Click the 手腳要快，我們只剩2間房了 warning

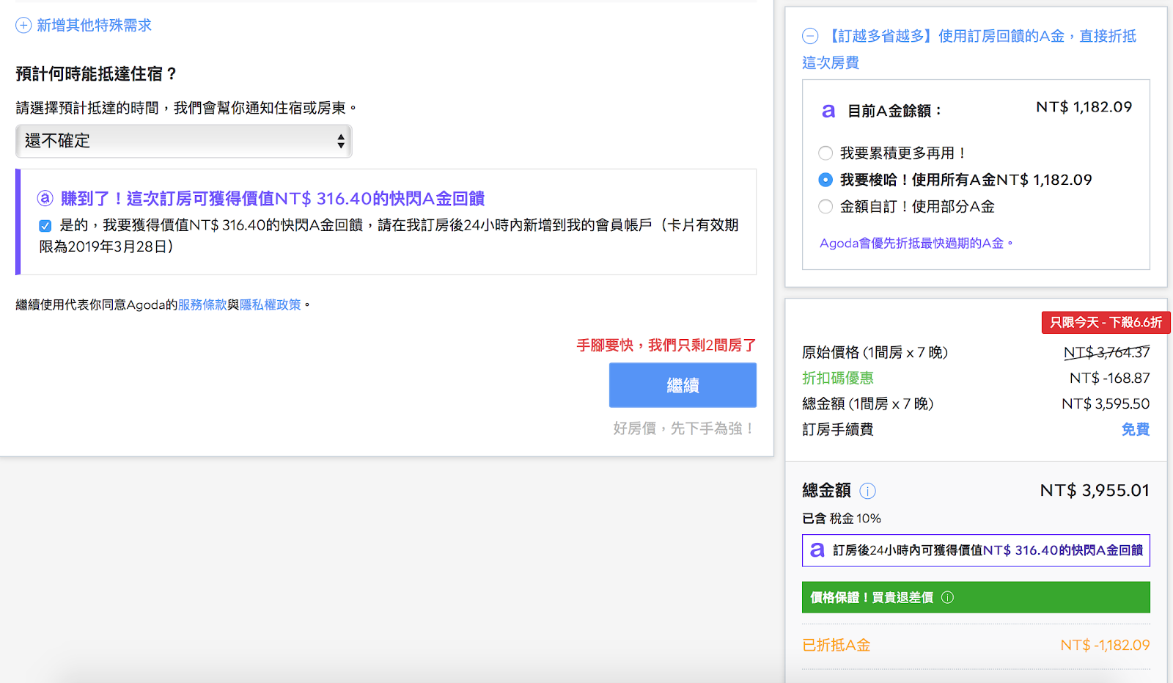pyautogui.click(x=666, y=345)
